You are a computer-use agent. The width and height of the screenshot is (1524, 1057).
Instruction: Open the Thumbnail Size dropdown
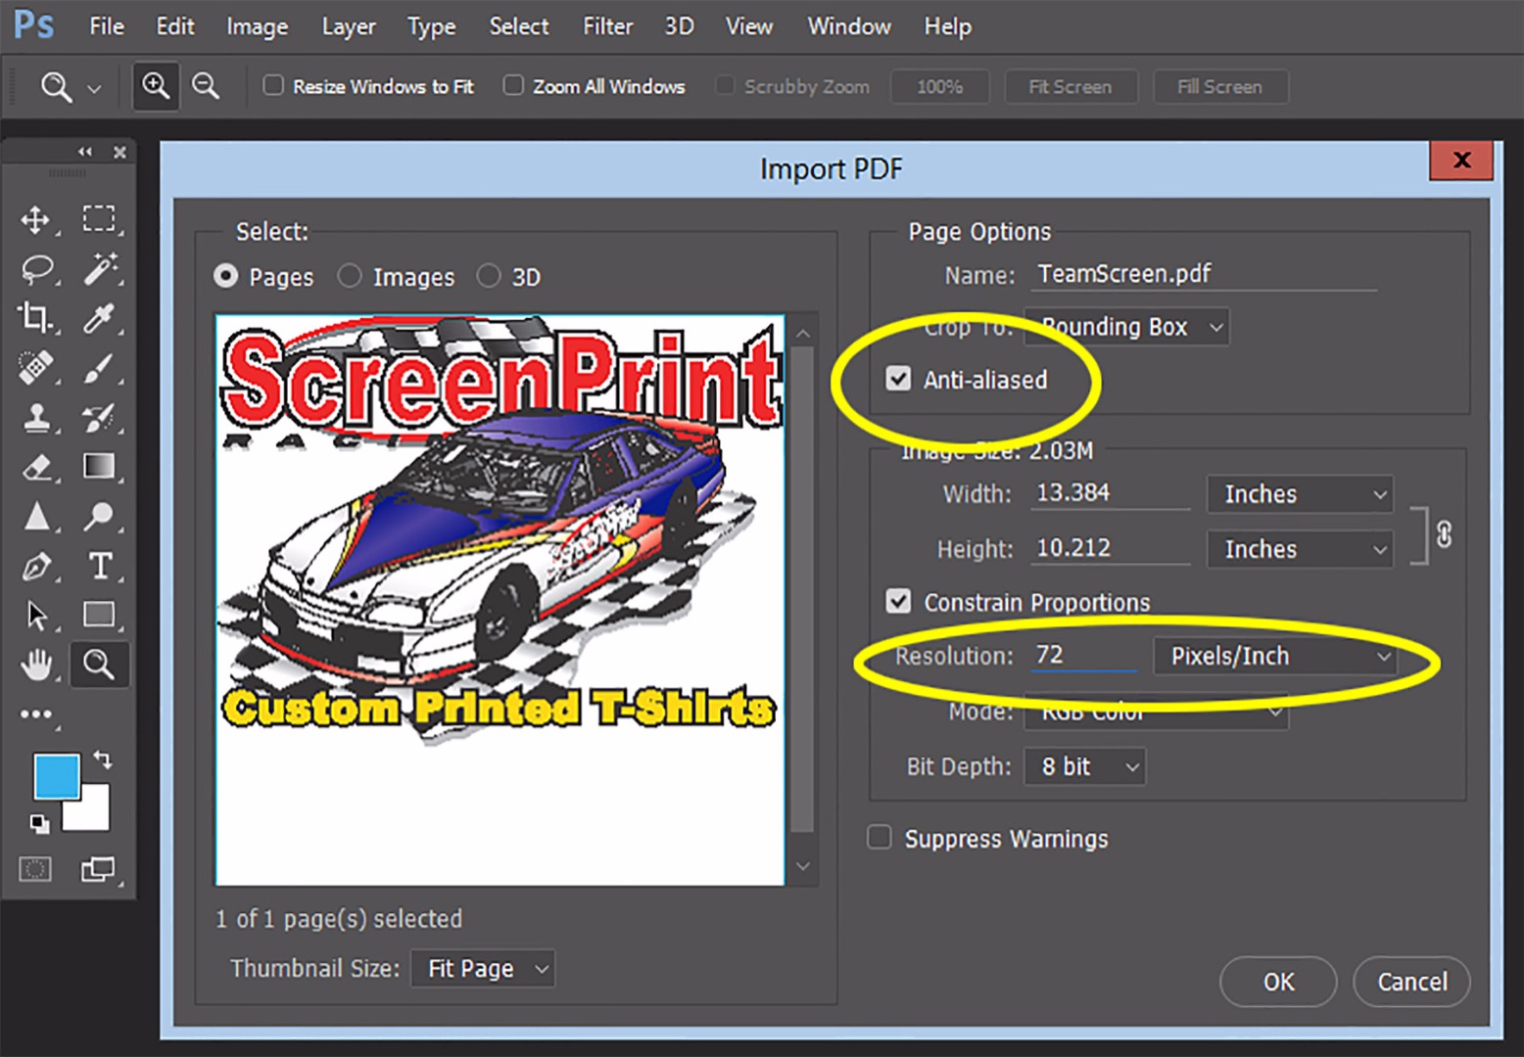(483, 968)
